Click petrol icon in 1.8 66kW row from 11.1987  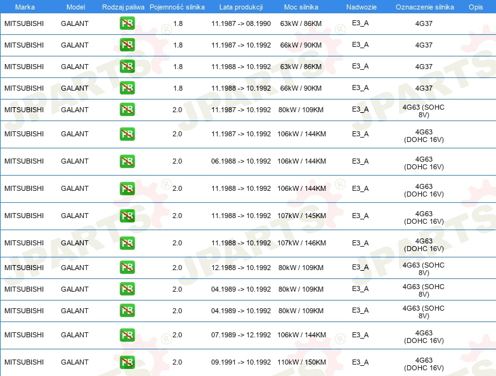[x=127, y=45]
